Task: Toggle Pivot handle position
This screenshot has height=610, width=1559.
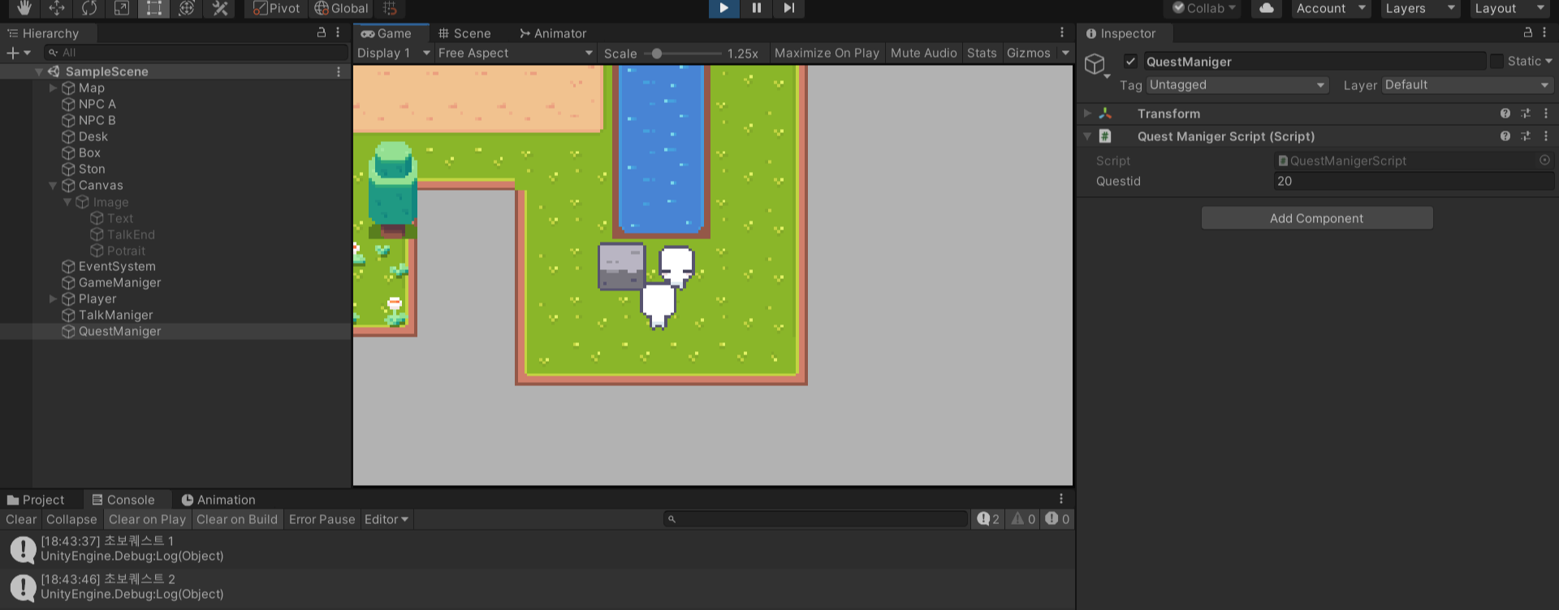Action: click(276, 8)
